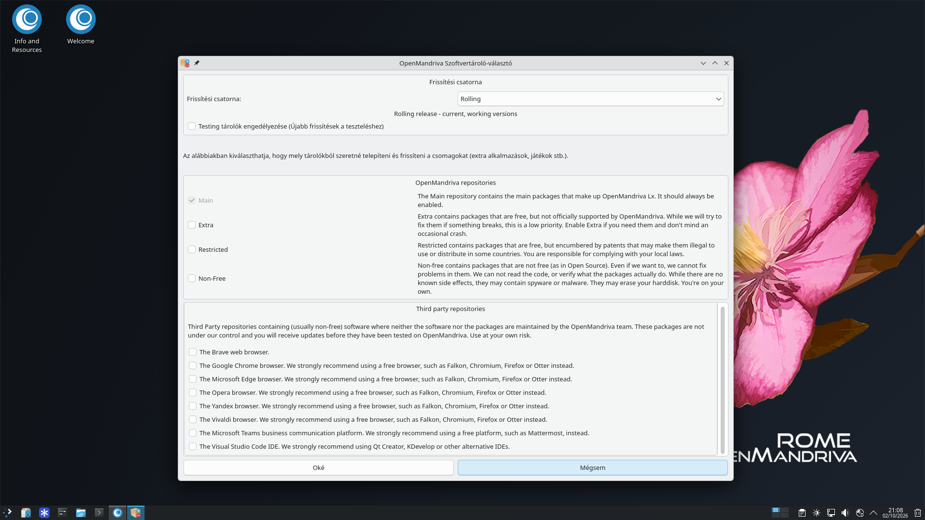
Task: Check the Microsoft Teams repository
Action: (193, 433)
